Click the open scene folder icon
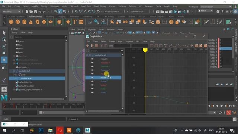 (31, 12)
